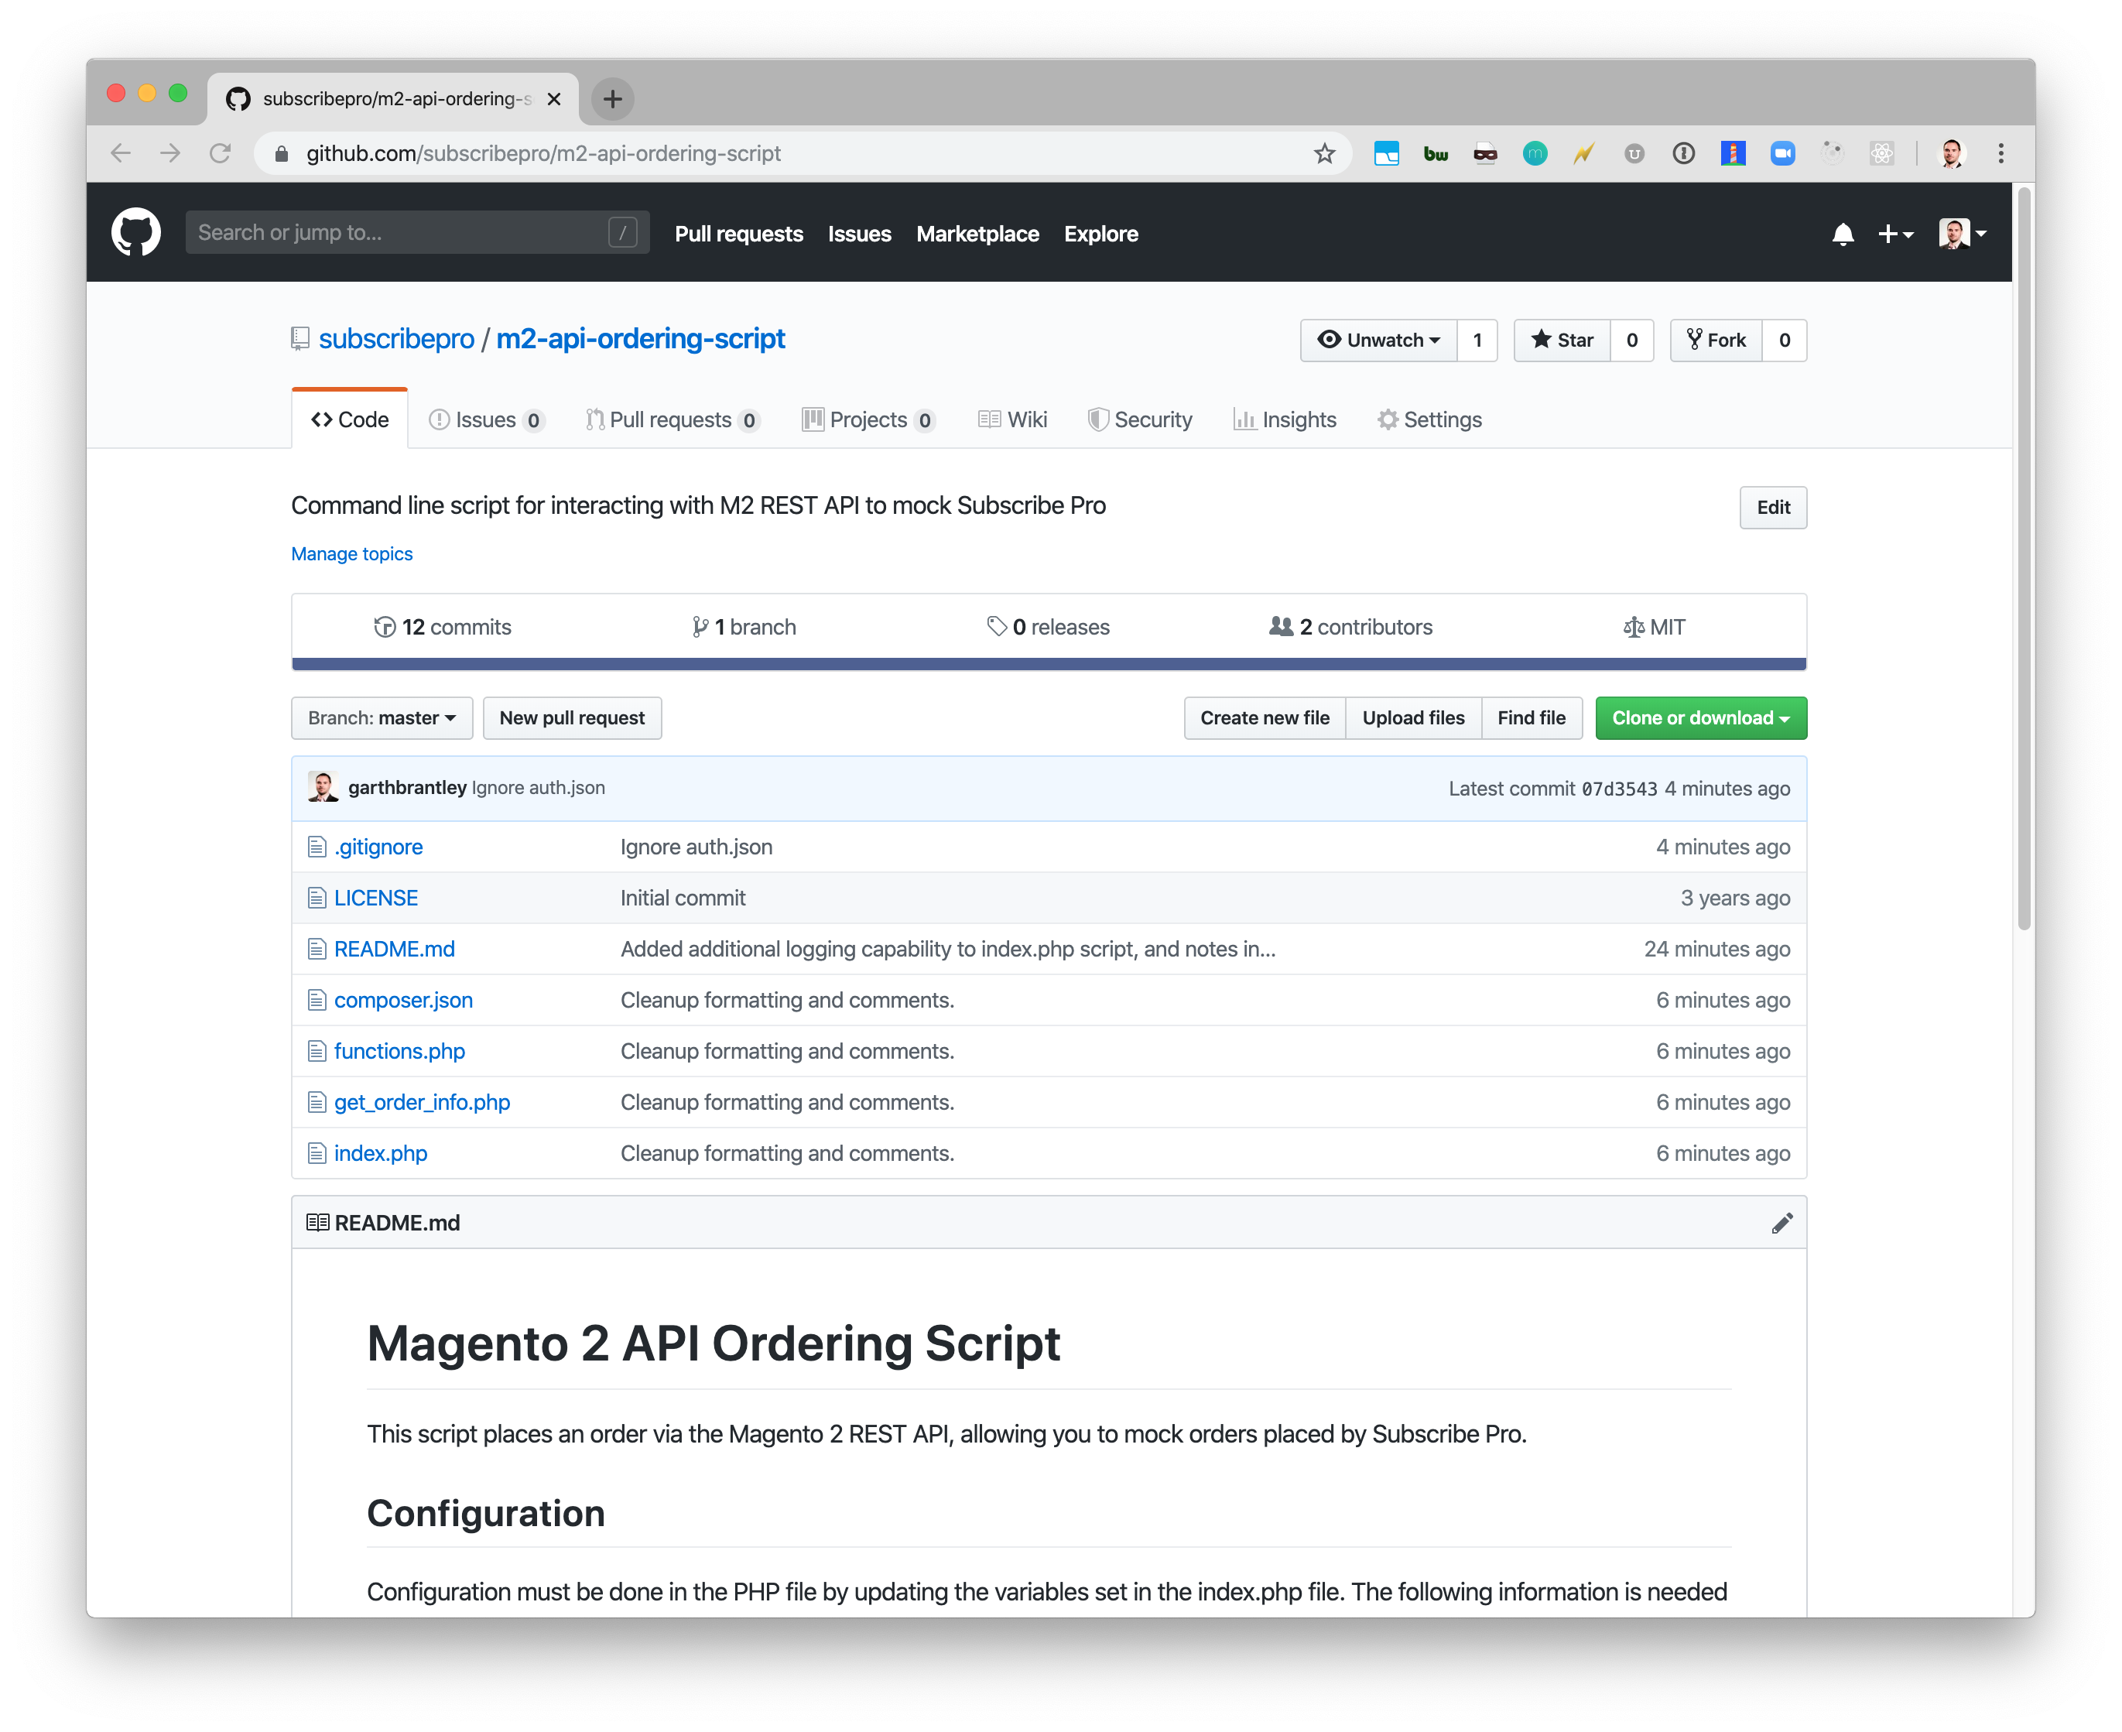View site lock security info
This screenshot has height=1732, width=2122.
pos(282,154)
